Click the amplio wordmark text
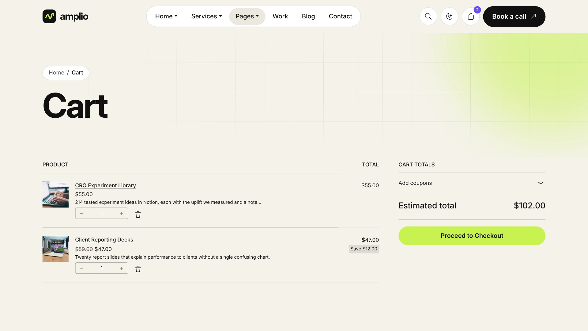The height and width of the screenshot is (331, 588). point(74,17)
